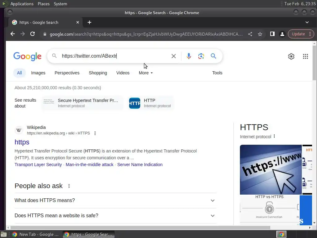Click inside the Google search text field
This screenshot has width=317, height=238.
coord(115,56)
